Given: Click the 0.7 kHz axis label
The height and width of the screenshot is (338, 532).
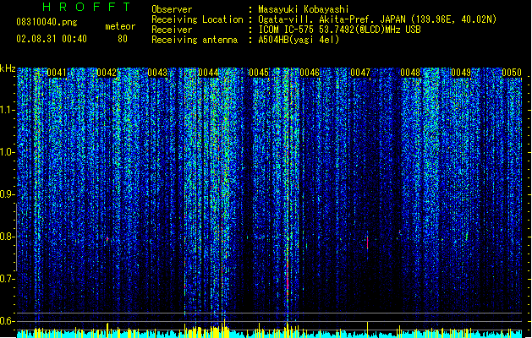Looking at the screenshot, I should (x=7, y=279).
